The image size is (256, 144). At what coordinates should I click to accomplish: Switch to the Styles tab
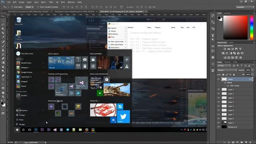pyautogui.click(x=231, y=42)
